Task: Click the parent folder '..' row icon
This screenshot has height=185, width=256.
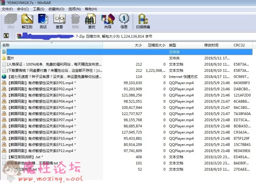Action: click(x=4, y=52)
